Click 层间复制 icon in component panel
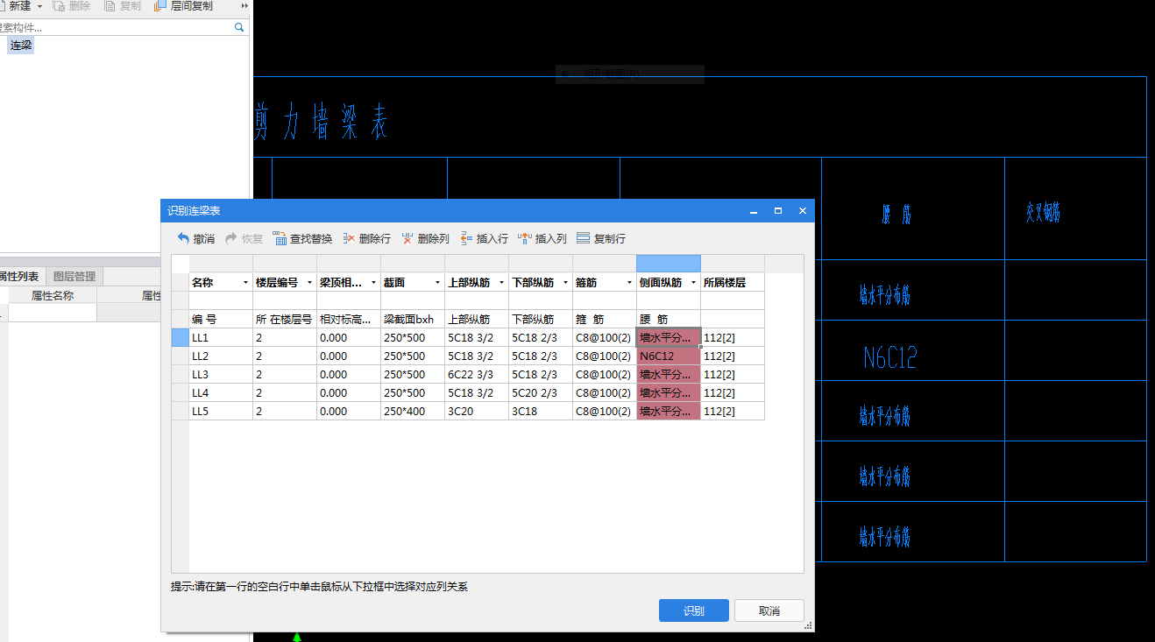The height and width of the screenshot is (642, 1155). pos(160,6)
